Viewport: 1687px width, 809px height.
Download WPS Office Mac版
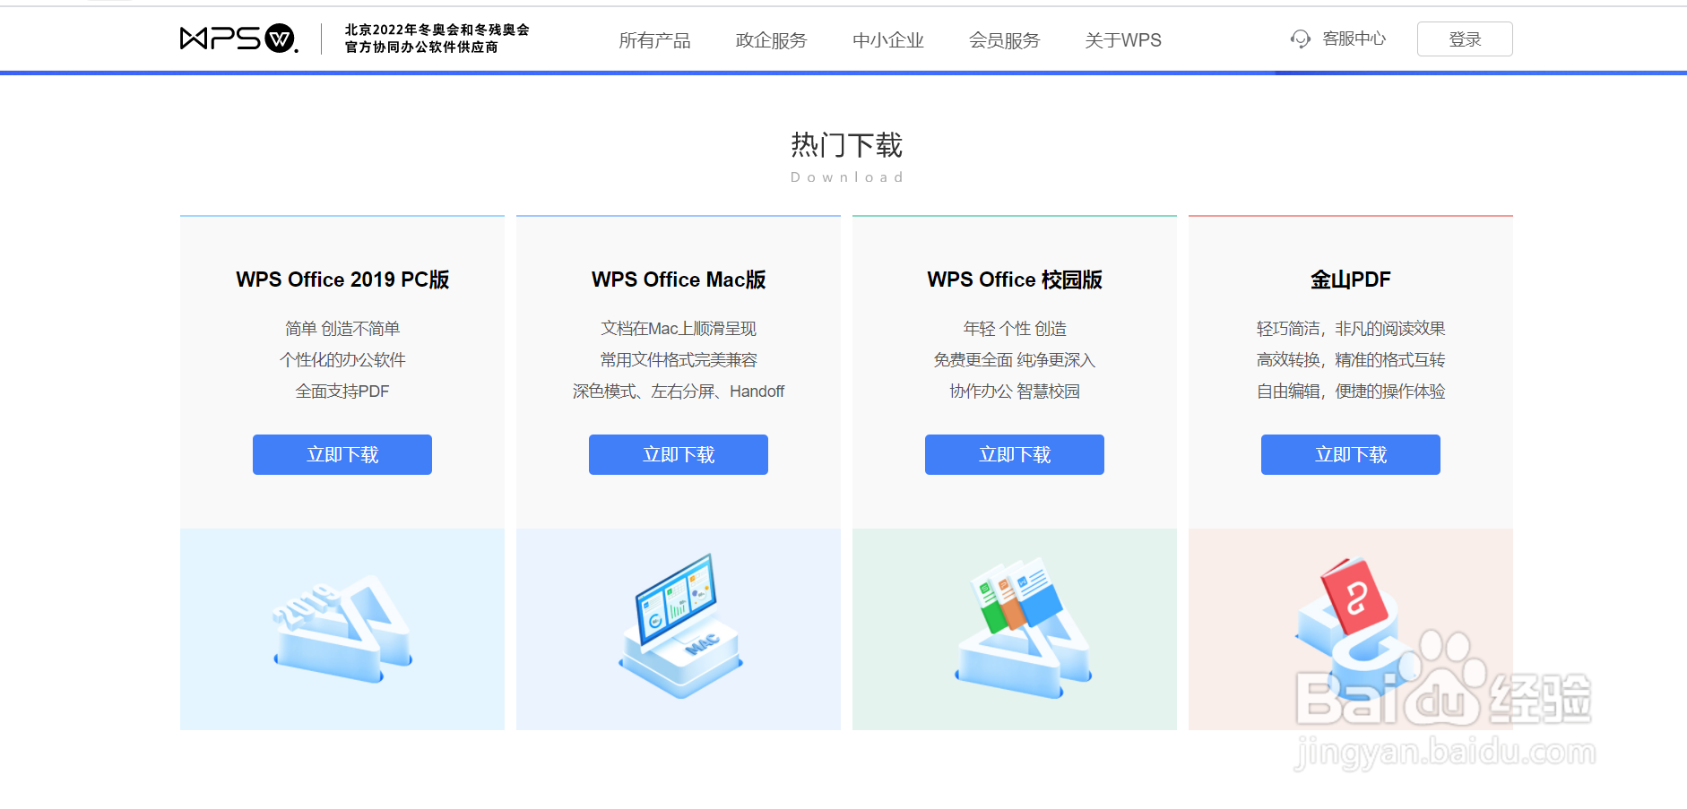(678, 454)
